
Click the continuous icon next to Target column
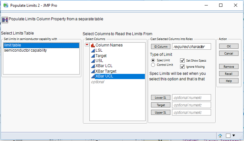[x=93, y=56]
